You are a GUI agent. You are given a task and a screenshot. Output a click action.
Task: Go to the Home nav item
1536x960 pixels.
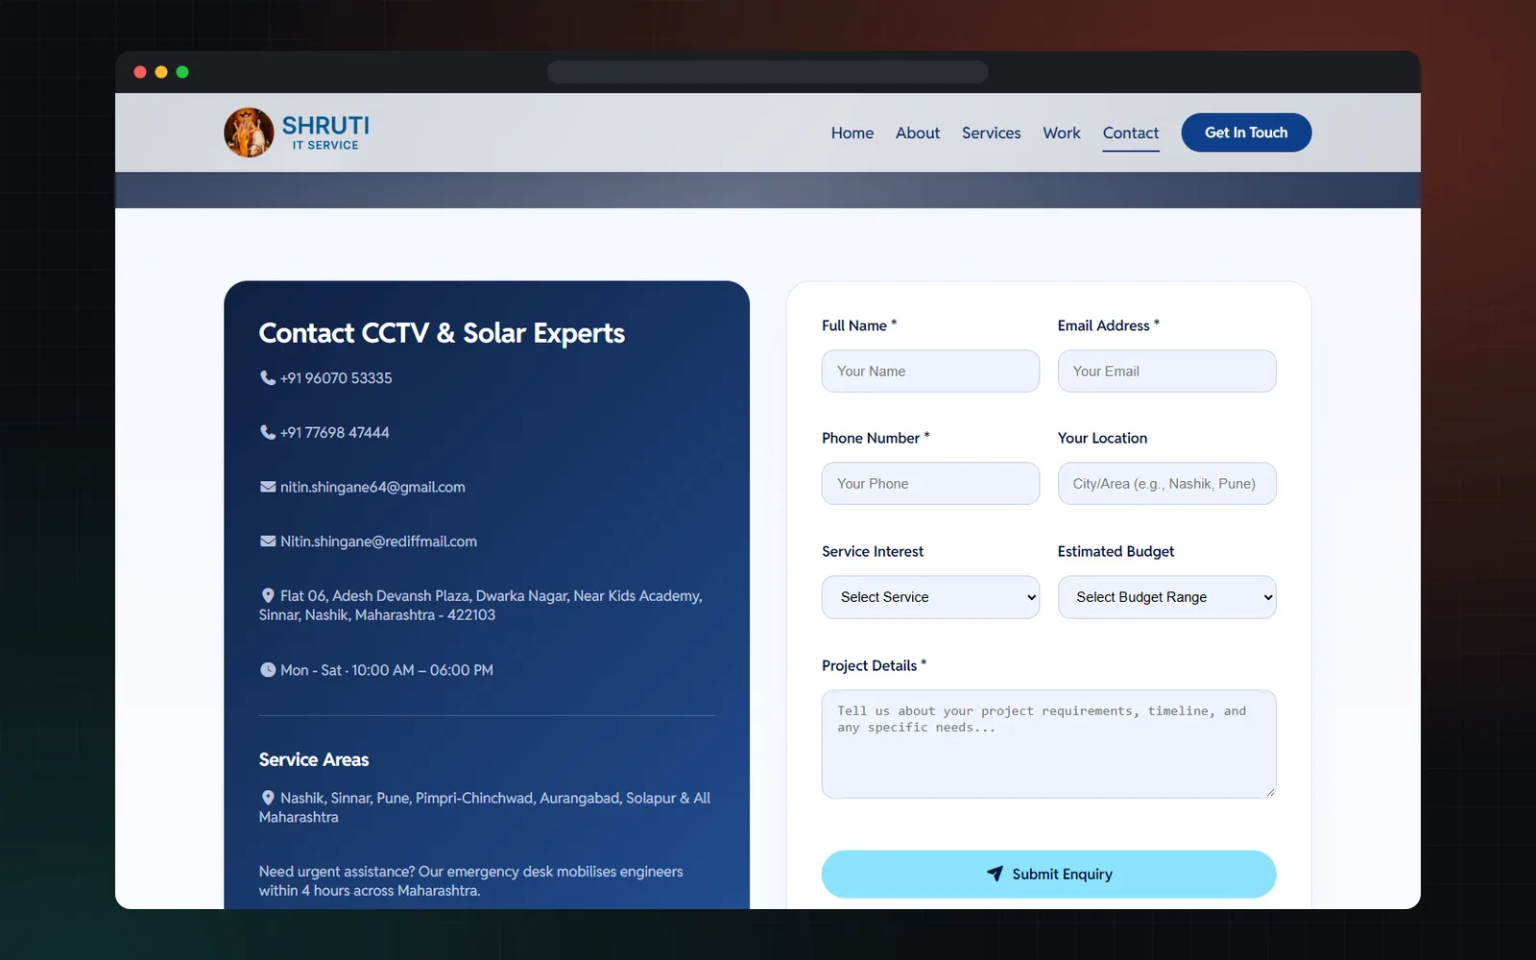pos(852,132)
